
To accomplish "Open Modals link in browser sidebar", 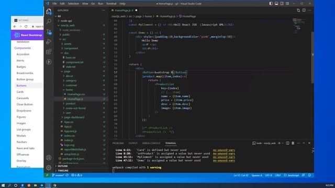I will pyautogui.click(x=21, y=136).
